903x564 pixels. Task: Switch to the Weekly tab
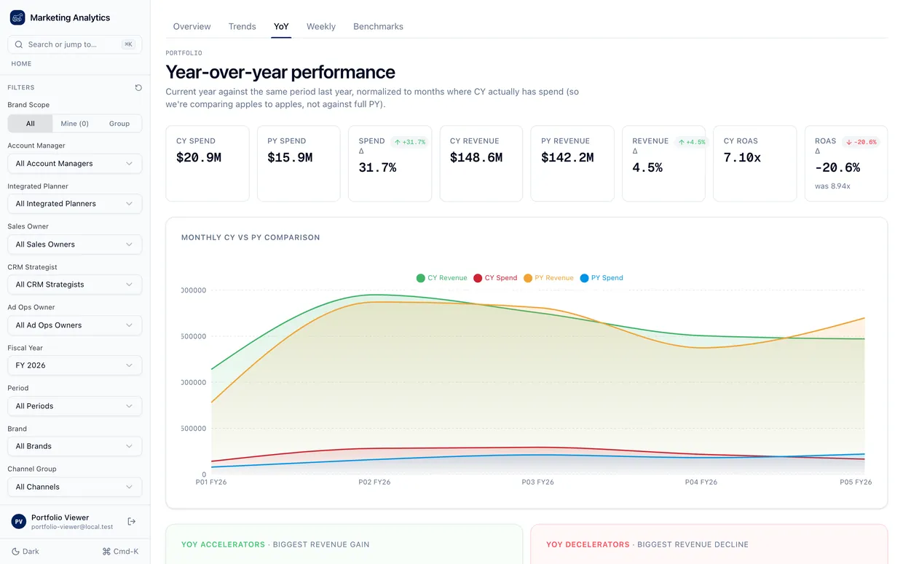[x=321, y=26]
